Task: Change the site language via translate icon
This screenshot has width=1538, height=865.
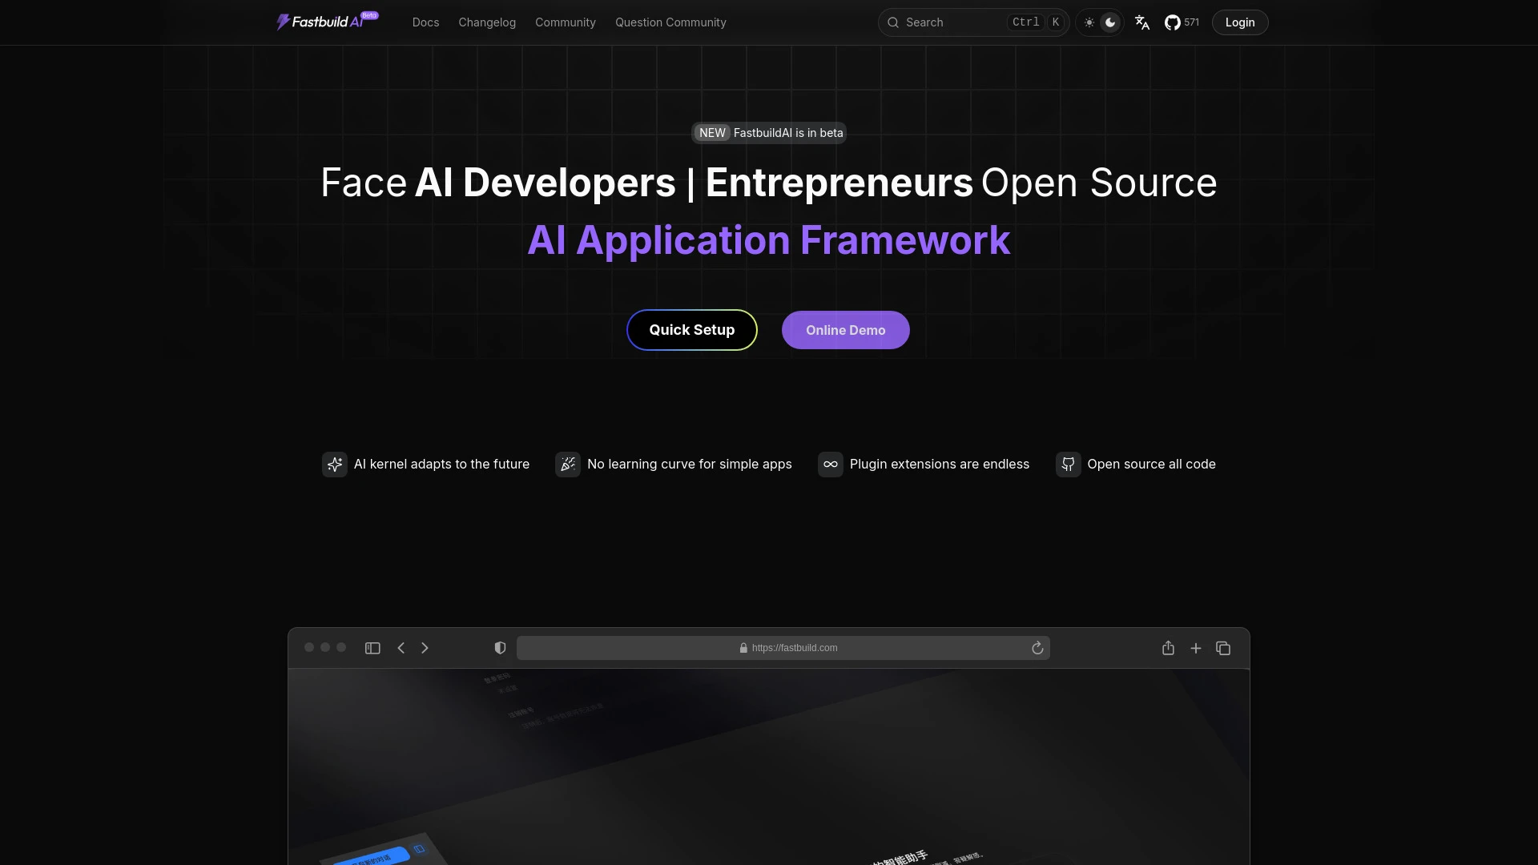Action: click(1141, 22)
